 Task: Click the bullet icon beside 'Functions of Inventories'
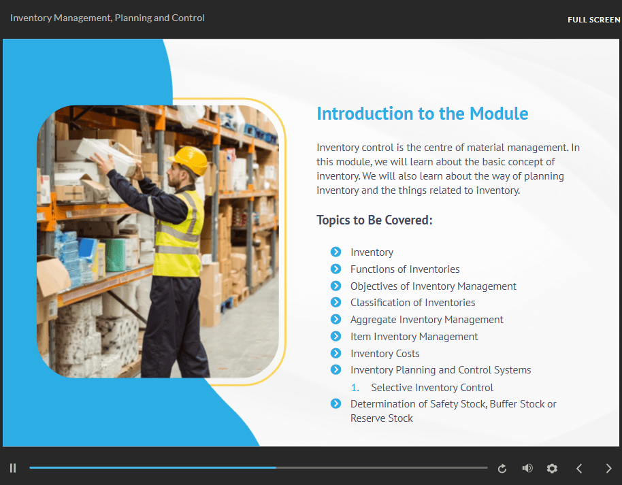click(335, 269)
